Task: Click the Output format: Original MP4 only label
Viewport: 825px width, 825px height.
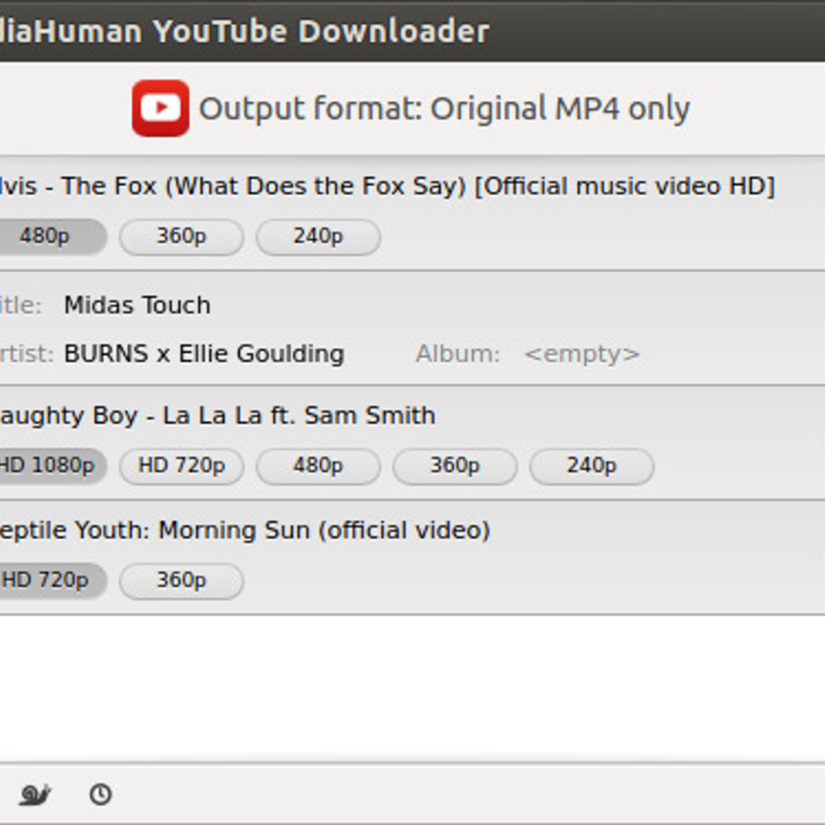Action: 444,109
